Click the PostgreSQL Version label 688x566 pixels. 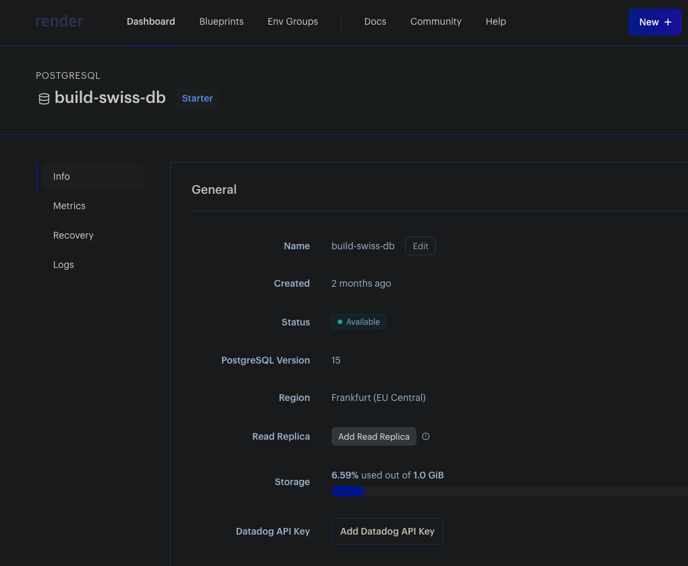[x=265, y=360]
